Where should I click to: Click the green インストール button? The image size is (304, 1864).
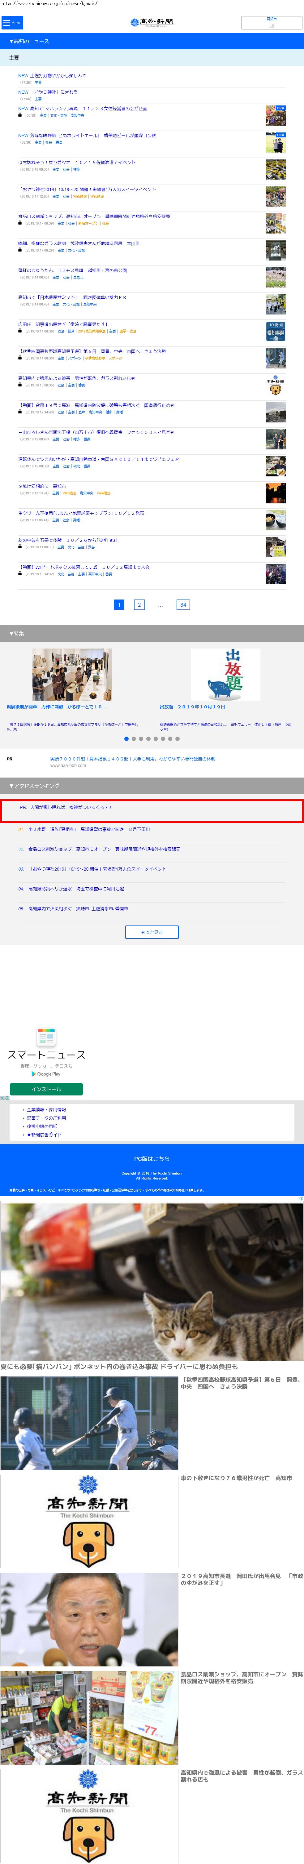[x=46, y=1089]
